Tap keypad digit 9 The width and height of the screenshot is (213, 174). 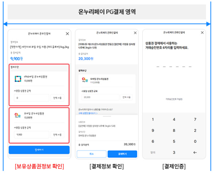pyautogui.click(x=153, y=130)
